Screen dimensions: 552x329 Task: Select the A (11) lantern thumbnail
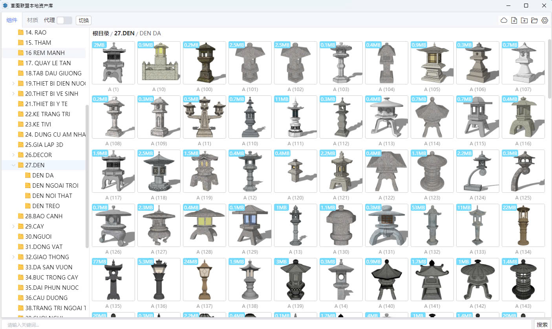tap(205, 117)
